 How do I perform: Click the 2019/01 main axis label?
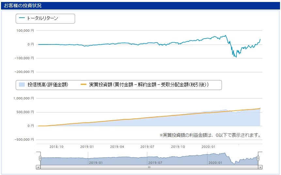coord(87,147)
